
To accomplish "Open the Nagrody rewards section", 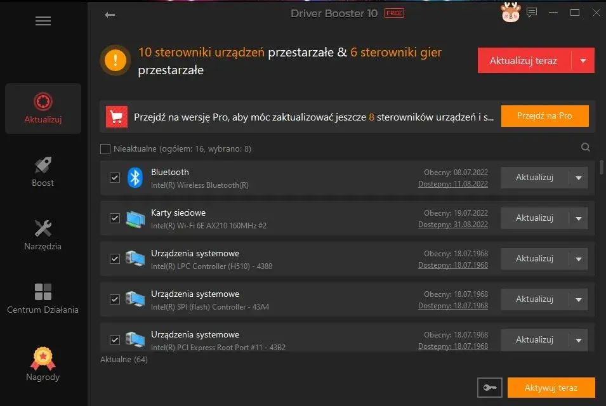I will 43,365.
